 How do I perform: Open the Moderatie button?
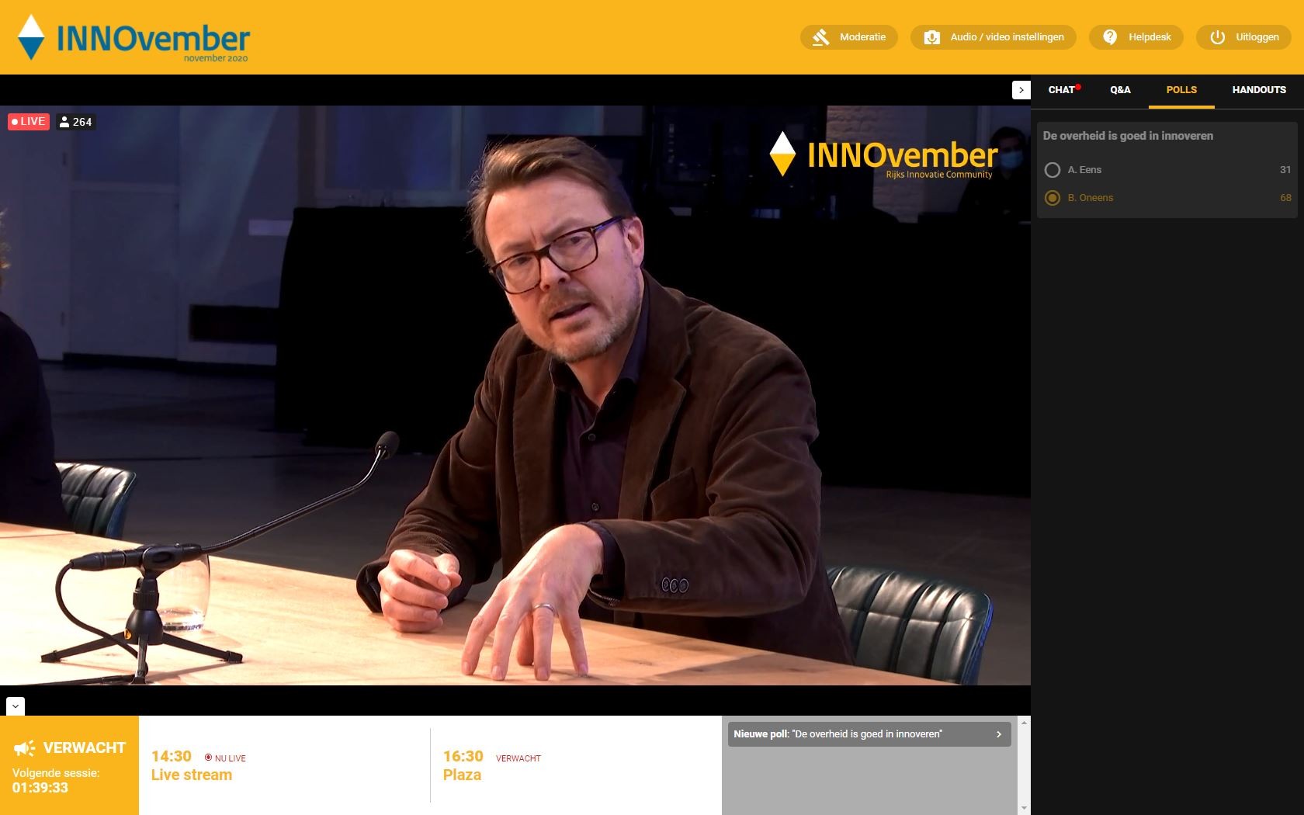pos(848,37)
